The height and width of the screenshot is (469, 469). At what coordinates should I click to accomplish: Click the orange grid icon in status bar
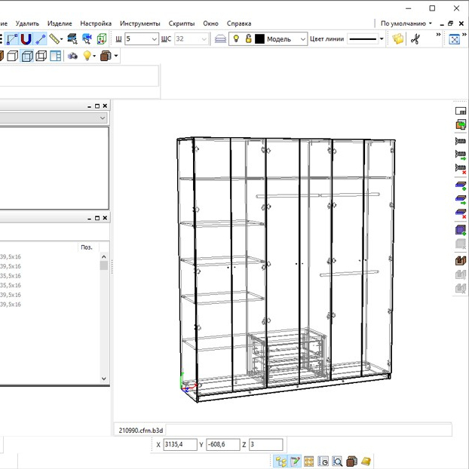click(x=309, y=461)
